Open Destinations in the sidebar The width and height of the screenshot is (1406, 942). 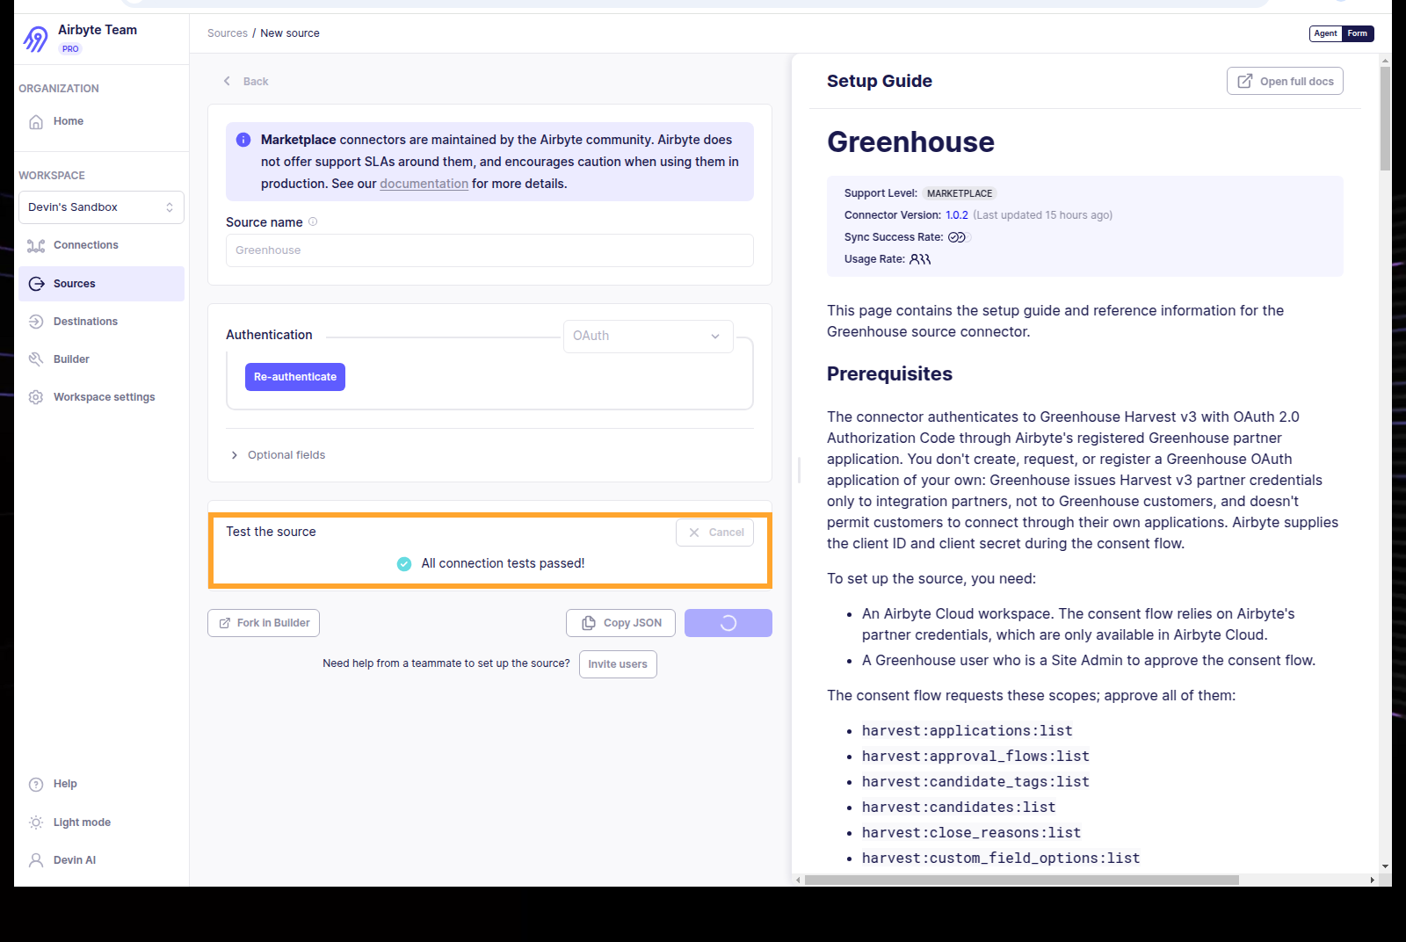tap(101, 322)
